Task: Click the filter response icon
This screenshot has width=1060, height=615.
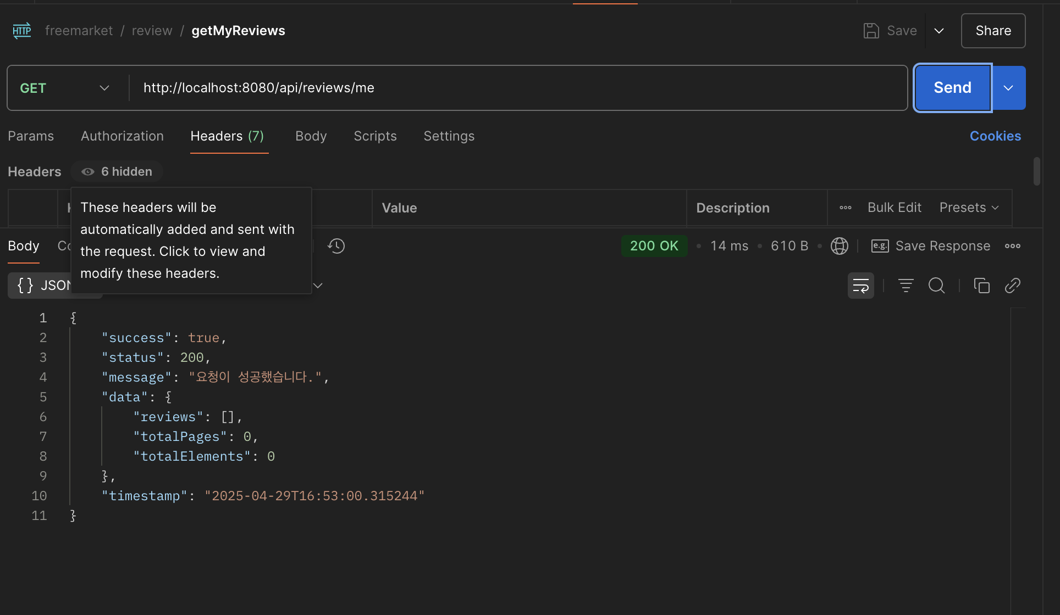Action: (x=906, y=286)
